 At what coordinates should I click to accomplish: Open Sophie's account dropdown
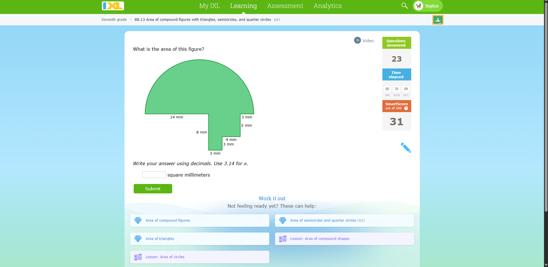click(432, 6)
